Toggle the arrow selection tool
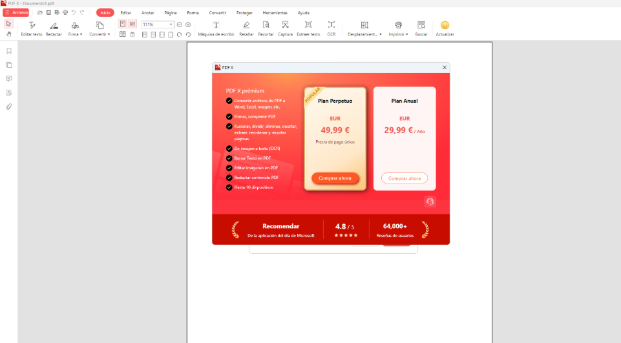The image size is (621, 343). (x=8, y=24)
